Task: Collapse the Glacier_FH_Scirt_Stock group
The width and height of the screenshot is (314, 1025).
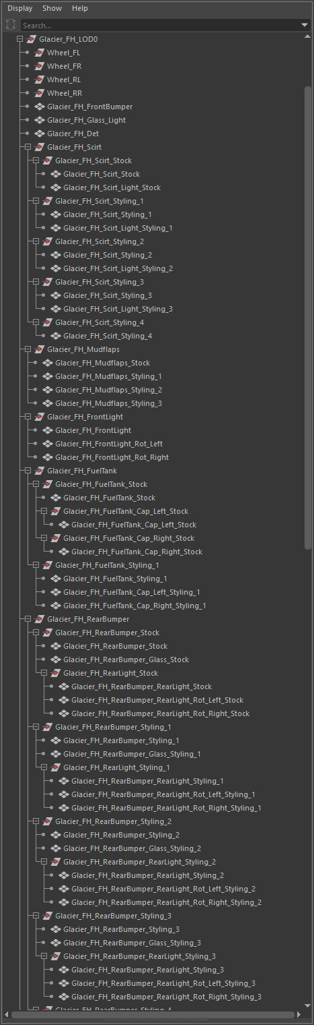Action: pyautogui.click(x=36, y=160)
